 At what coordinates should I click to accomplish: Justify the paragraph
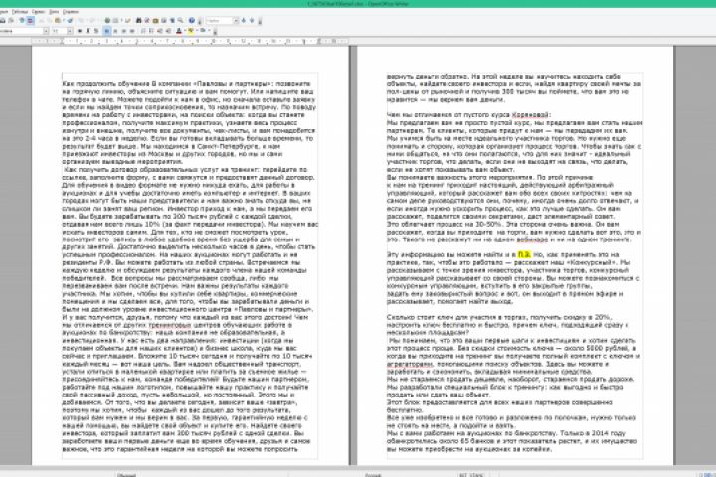pyautogui.click(x=132, y=31)
